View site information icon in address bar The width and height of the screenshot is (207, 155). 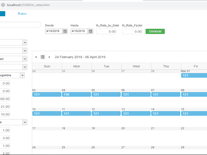pyautogui.click(x=3, y=5)
